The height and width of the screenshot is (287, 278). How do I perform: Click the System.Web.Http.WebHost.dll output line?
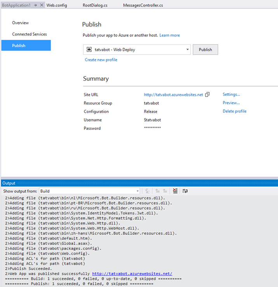pyautogui.click(x=72, y=228)
